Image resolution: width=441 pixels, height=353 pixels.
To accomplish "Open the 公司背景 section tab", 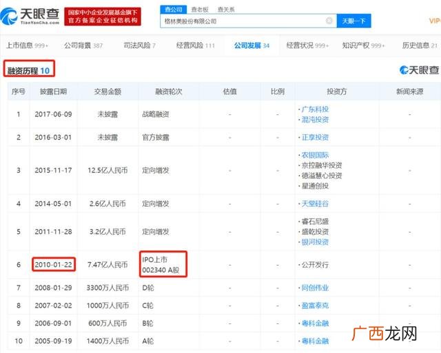I will [x=83, y=45].
